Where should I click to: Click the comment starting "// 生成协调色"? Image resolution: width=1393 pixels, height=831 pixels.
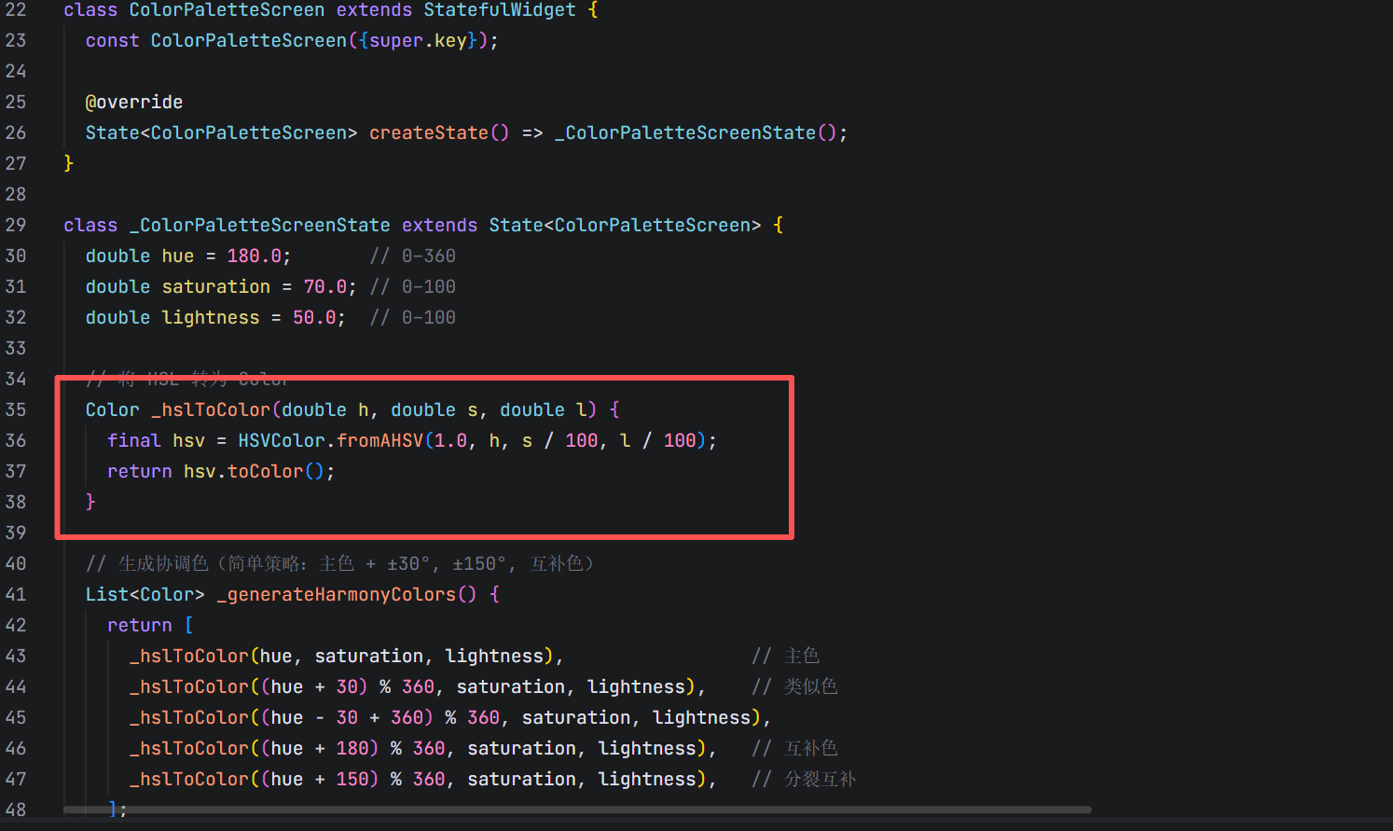[x=340, y=563]
